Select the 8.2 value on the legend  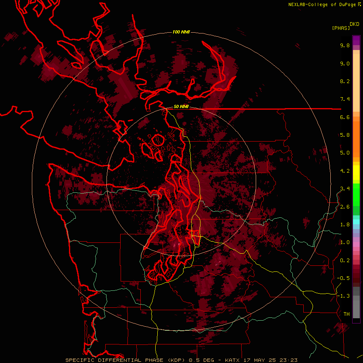(x=345, y=81)
